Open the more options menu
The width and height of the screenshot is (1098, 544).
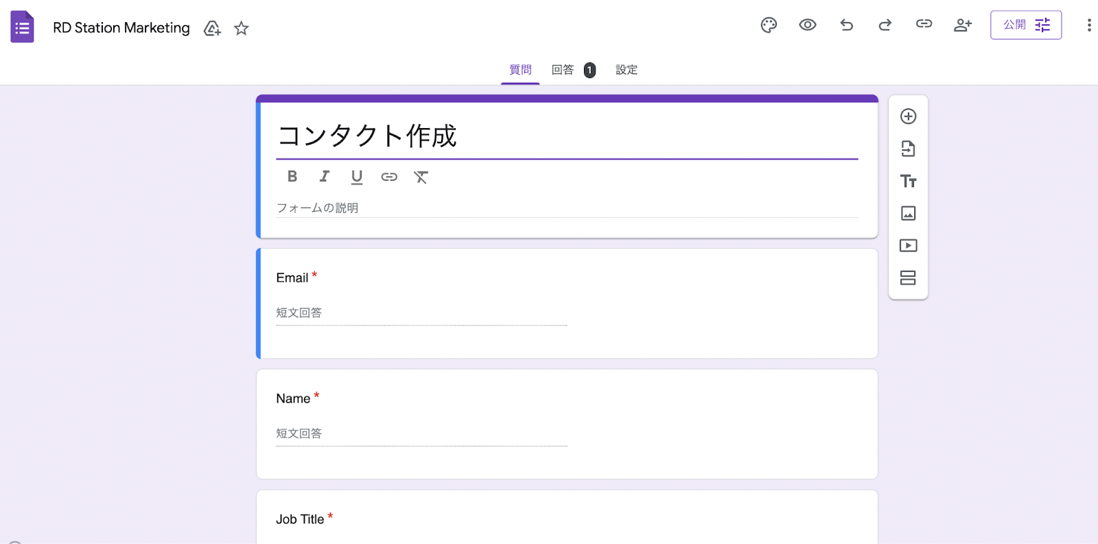coord(1088,25)
